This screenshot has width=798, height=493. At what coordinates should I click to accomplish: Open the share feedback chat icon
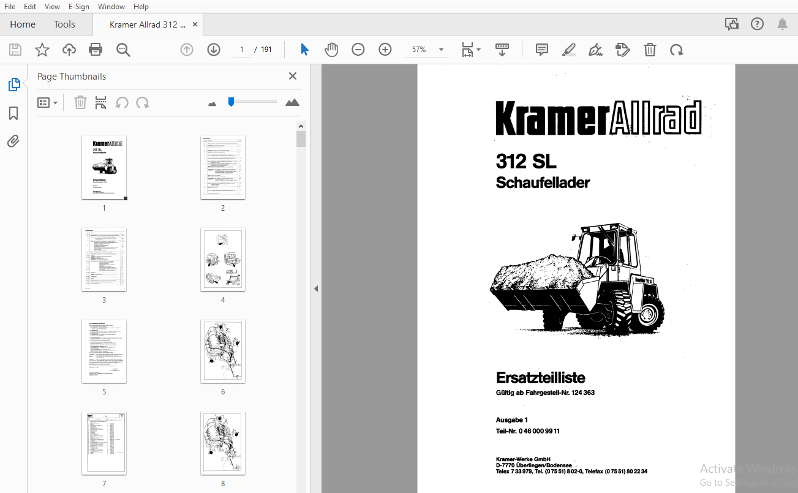point(731,24)
